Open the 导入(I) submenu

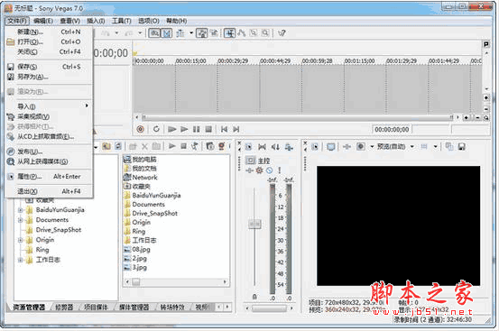[x=49, y=106]
